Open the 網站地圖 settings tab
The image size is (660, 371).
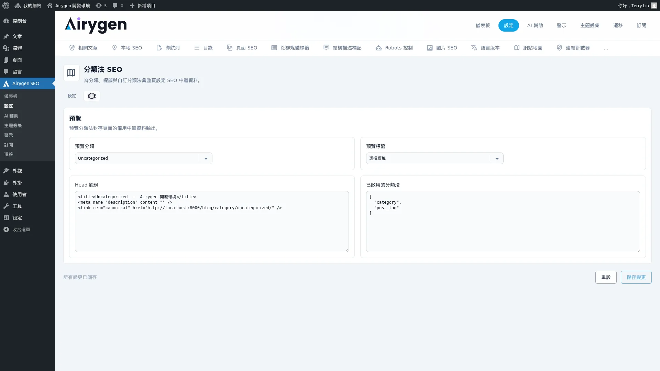pos(528,48)
